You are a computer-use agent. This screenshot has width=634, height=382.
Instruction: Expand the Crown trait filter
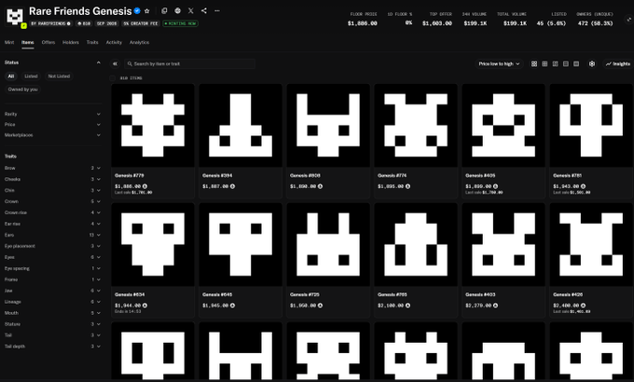click(52, 201)
